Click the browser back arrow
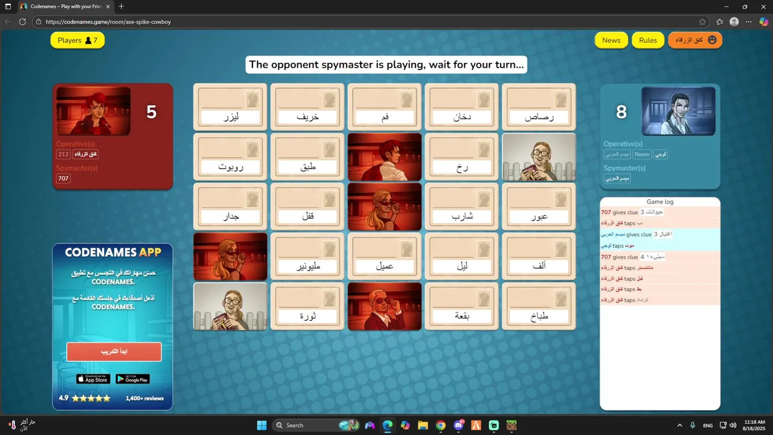This screenshot has width=773, height=435. tap(8, 22)
